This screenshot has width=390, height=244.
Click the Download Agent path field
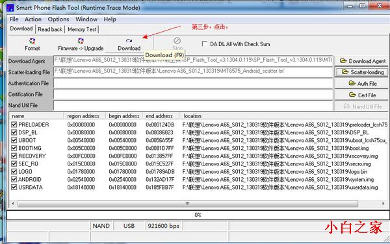coord(193,61)
